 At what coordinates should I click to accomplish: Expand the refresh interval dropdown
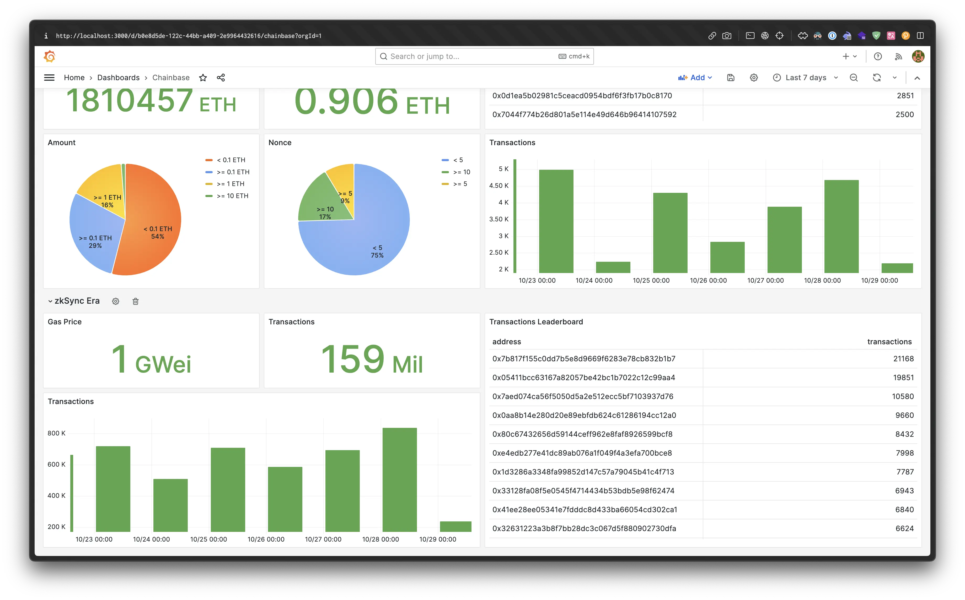pyautogui.click(x=895, y=78)
